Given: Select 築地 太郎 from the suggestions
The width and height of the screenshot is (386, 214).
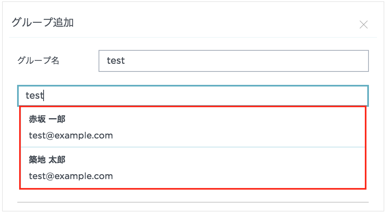Looking at the screenshot, I should (193, 168).
